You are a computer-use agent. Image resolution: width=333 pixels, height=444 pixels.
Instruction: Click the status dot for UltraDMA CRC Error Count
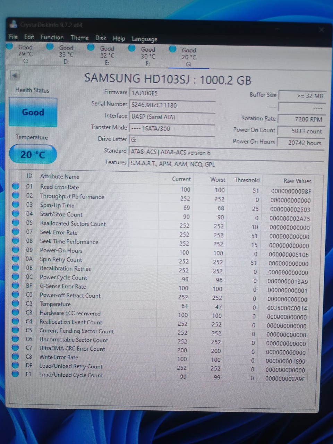pyautogui.click(x=15, y=348)
